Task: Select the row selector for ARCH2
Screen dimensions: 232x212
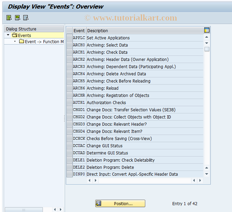Action: (69, 59)
